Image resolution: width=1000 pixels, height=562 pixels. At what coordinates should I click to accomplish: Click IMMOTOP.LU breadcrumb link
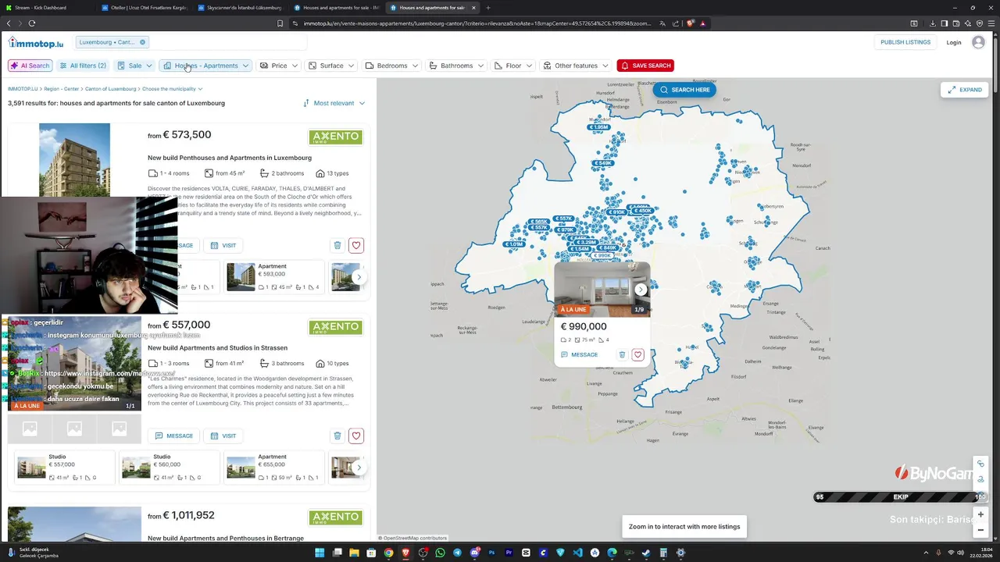point(23,89)
